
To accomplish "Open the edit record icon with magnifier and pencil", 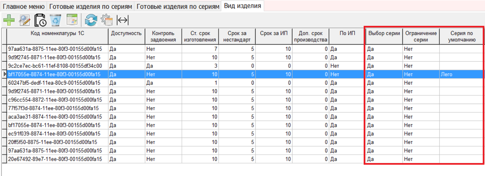I will (25, 20).
